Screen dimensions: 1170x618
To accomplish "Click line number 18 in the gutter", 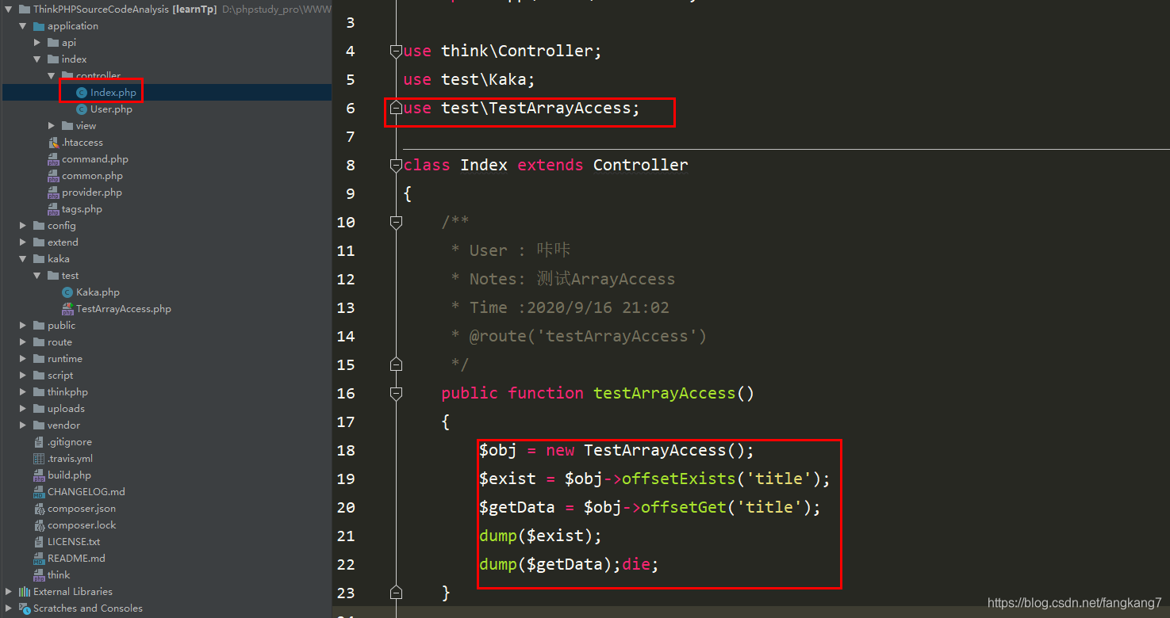I will coord(346,451).
